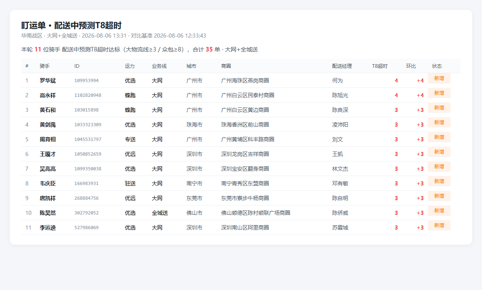Click rider ID 109953994

(86, 80)
